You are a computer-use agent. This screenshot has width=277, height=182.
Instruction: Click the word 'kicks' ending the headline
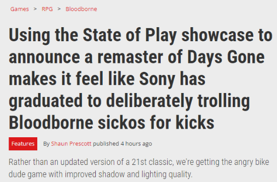pyautogui.click(x=195, y=123)
